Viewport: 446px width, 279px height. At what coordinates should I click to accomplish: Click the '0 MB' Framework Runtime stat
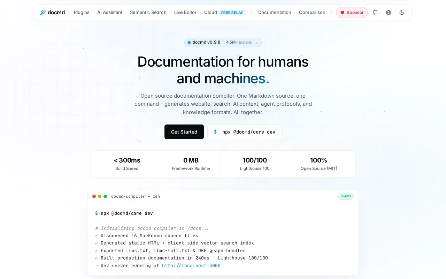pyautogui.click(x=191, y=164)
